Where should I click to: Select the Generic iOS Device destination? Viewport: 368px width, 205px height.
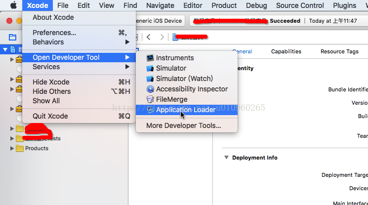point(159,21)
